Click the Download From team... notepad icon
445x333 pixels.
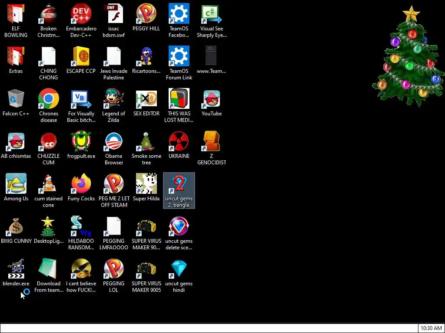(49, 269)
